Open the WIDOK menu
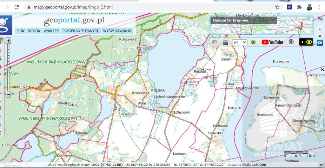 tap(34, 31)
